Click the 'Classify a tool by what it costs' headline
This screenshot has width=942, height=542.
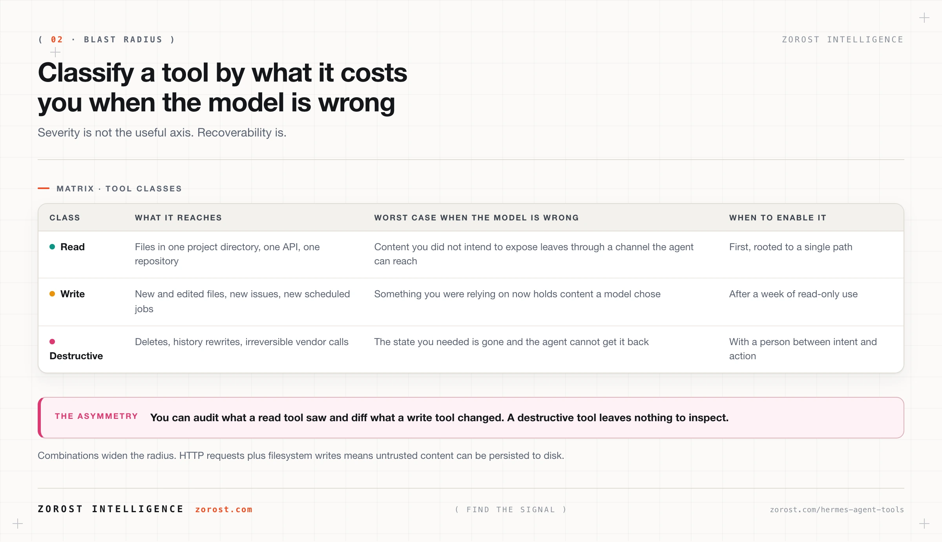coord(223,88)
